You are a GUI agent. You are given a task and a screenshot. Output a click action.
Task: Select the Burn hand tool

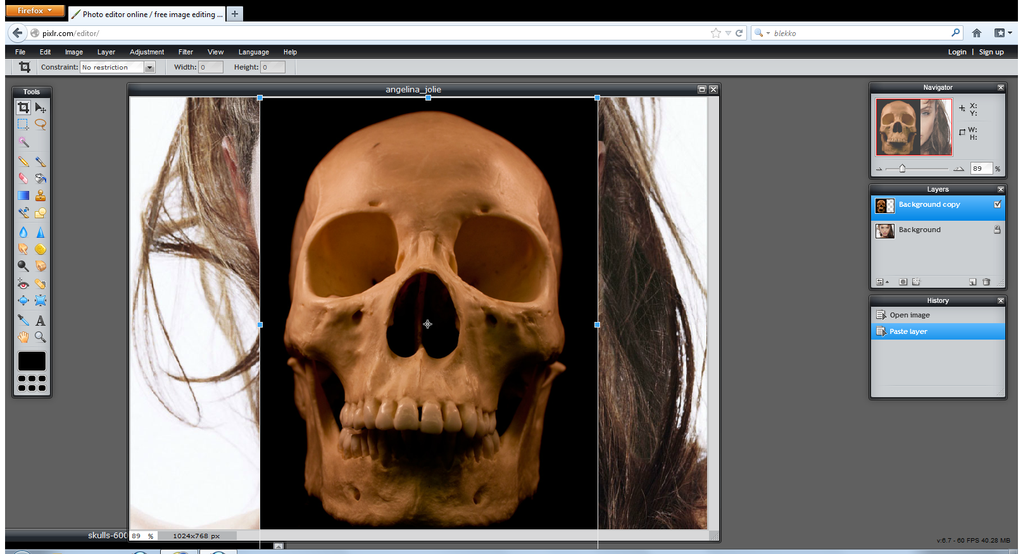coord(41,266)
